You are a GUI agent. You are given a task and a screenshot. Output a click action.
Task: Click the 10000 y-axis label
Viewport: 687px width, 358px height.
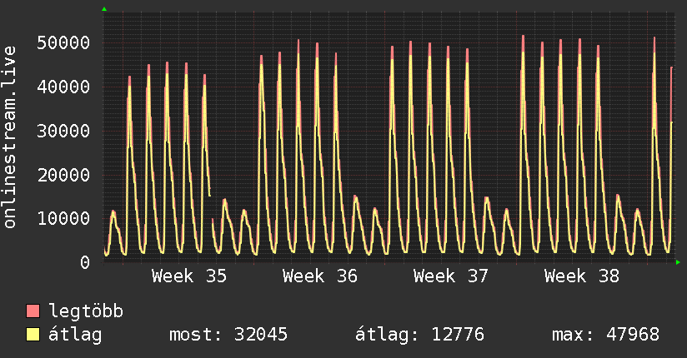pos(63,218)
